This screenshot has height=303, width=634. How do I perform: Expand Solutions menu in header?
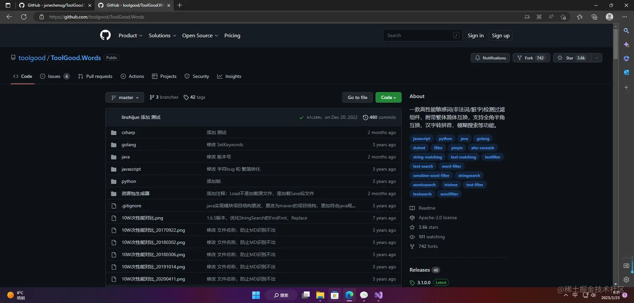tap(162, 36)
